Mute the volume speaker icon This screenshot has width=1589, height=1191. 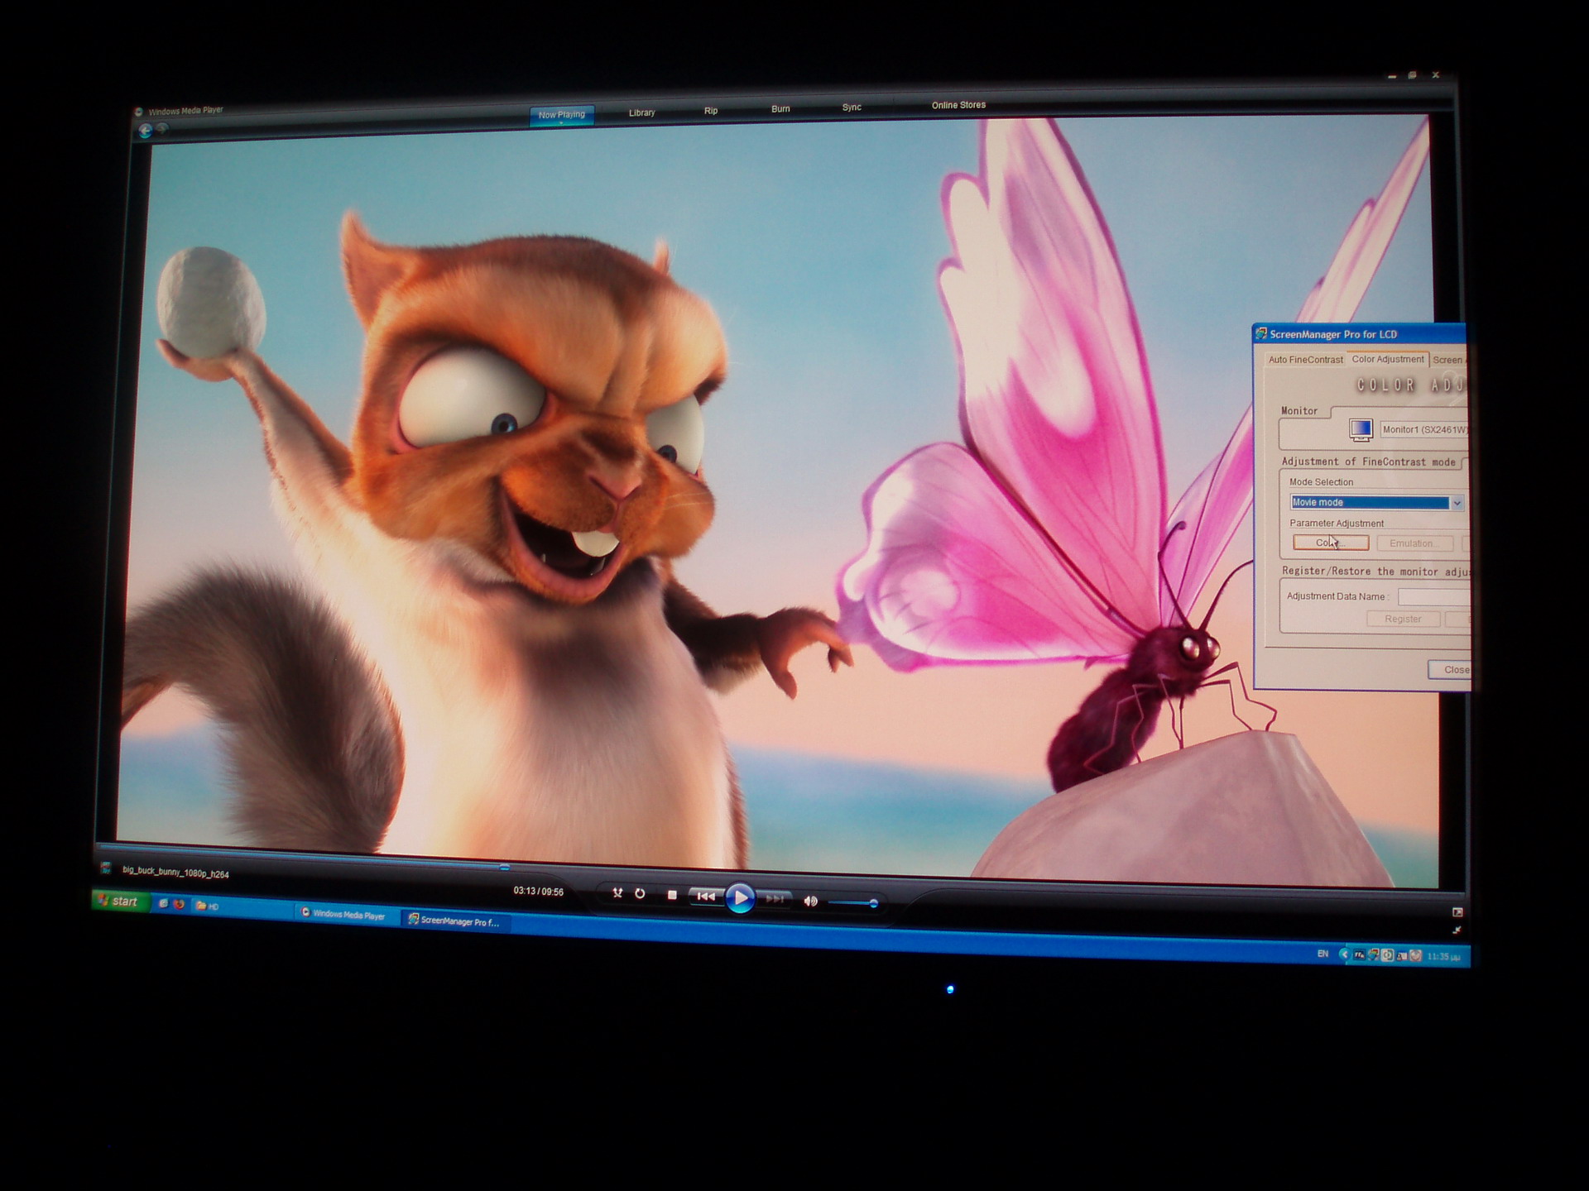click(x=810, y=901)
